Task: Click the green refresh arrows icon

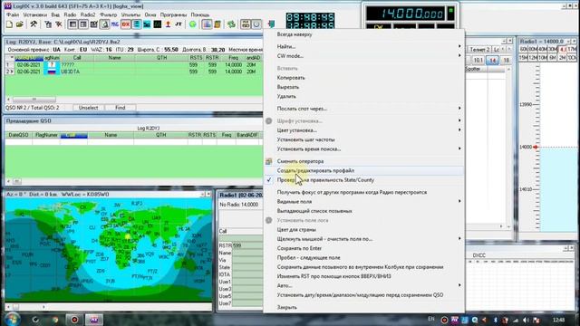Action: [231, 24]
